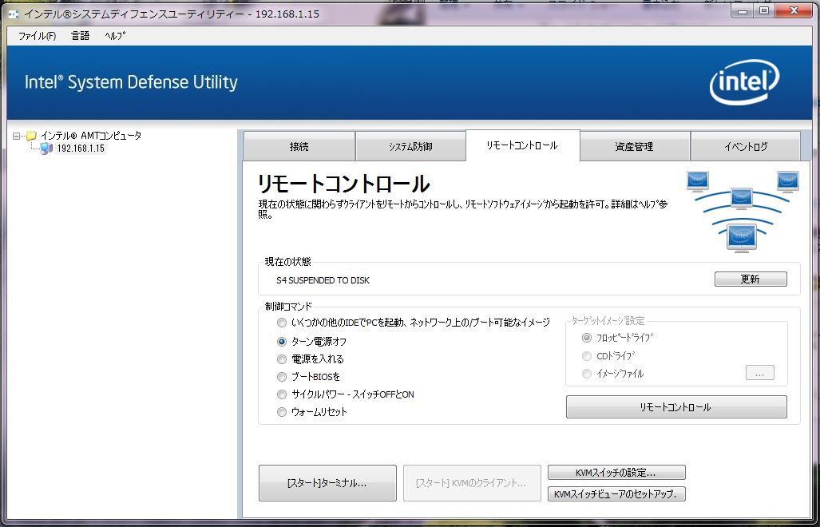Click the networked computers illustration

(x=742, y=210)
